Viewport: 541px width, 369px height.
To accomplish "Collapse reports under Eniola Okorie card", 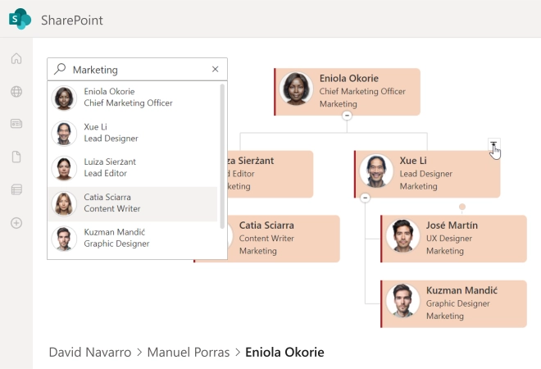I will click(x=347, y=116).
